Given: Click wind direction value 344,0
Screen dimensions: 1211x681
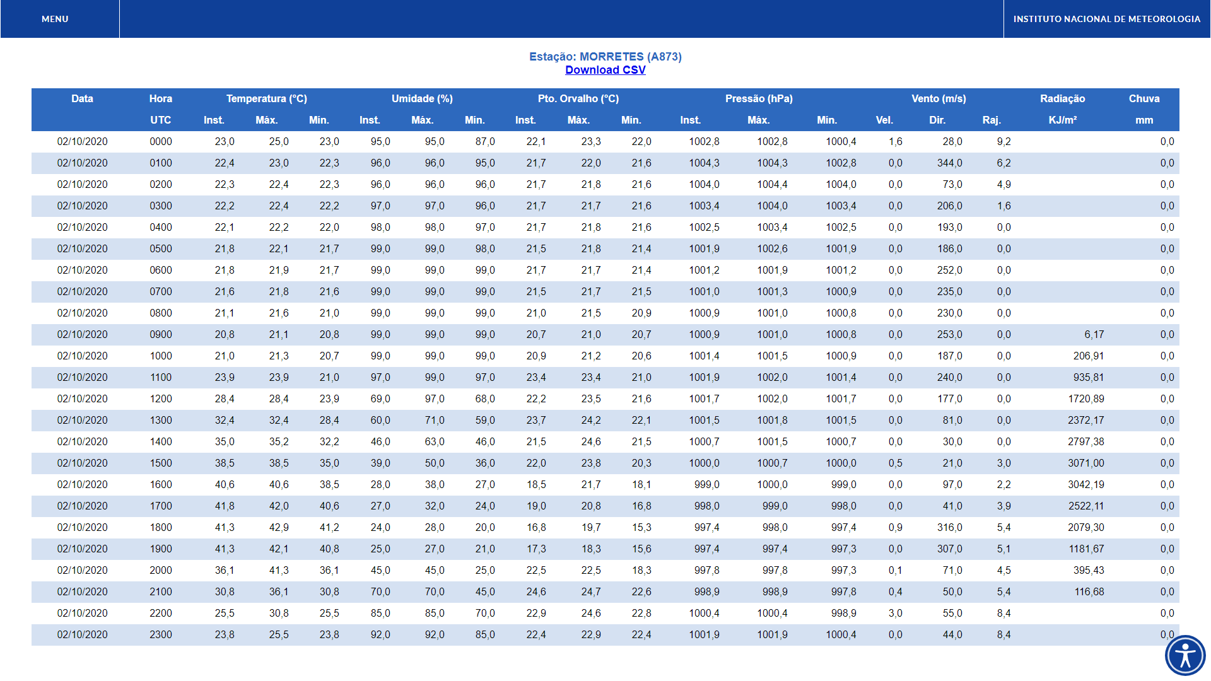Looking at the screenshot, I should 949,163.
